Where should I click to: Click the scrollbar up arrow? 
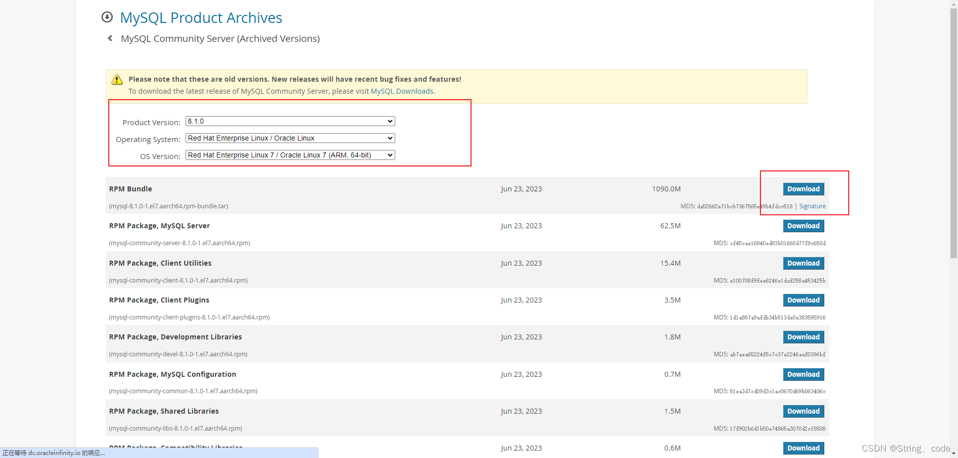coord(954,4)
